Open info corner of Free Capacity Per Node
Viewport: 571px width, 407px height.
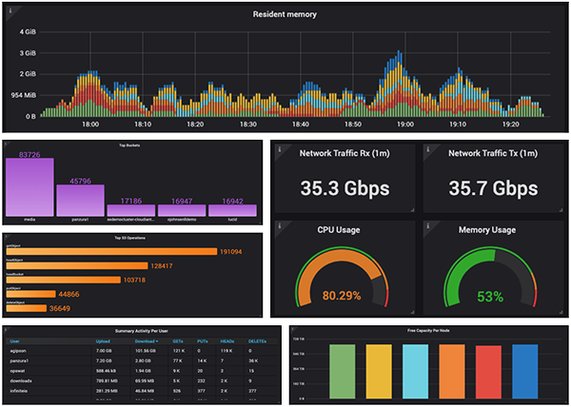[x=293, y=329]
